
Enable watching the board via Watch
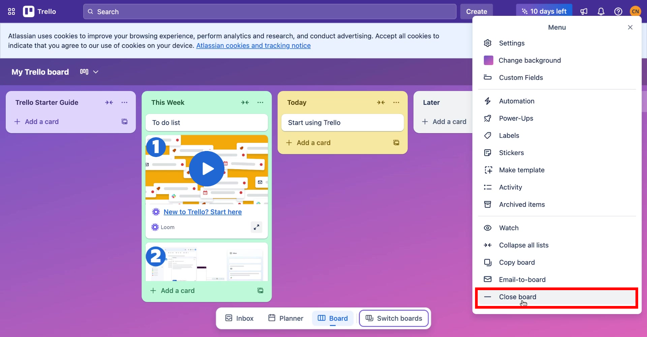509,228
